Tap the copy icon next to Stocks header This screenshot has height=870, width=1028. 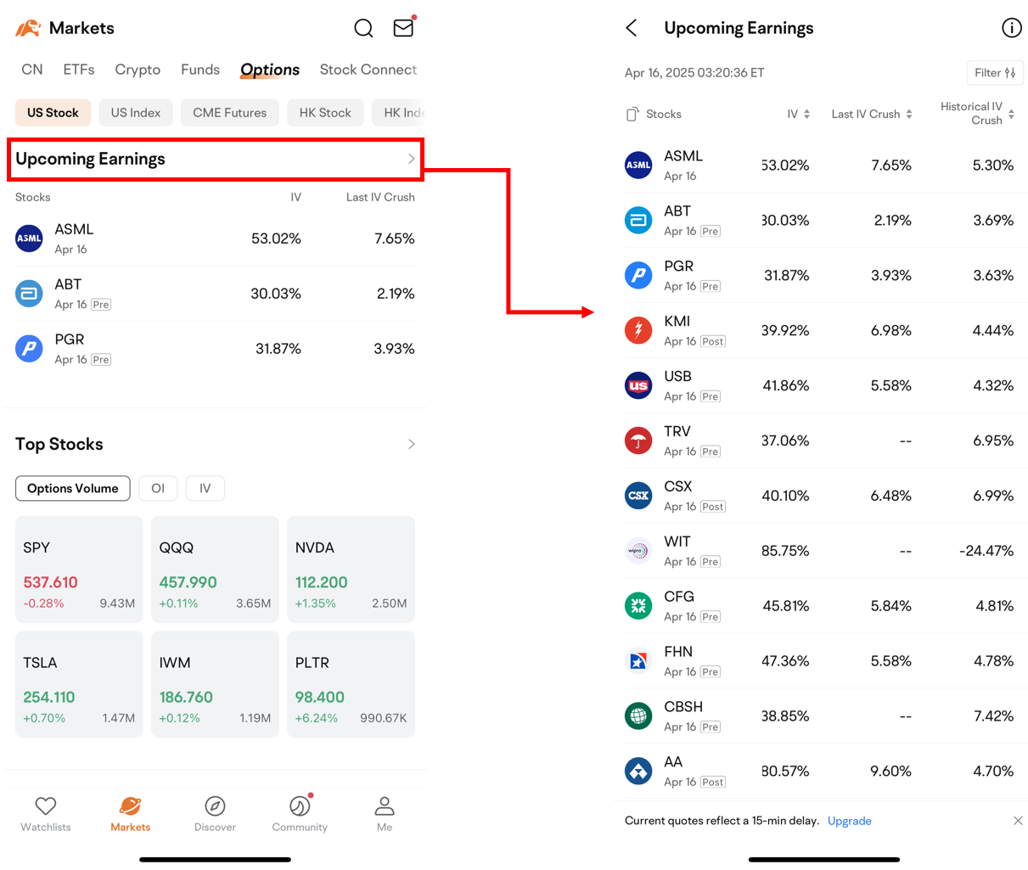632,114
